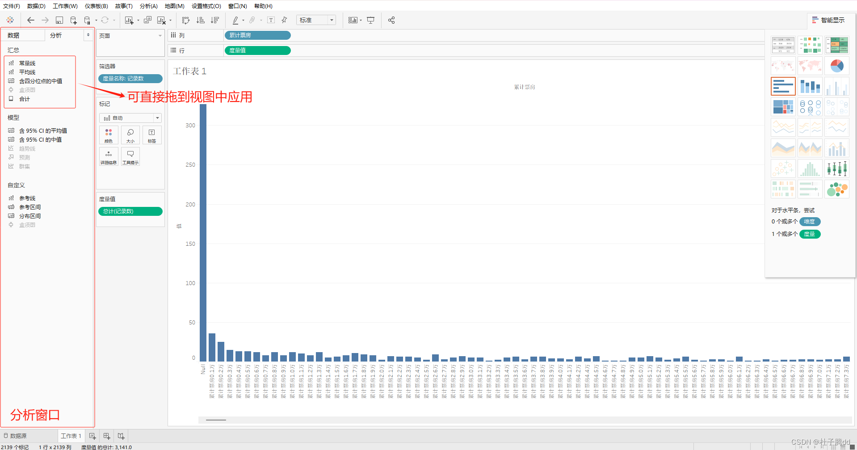
Task: Expand pause auto updates dropdown arrow
Action: (x=96, y=20)
